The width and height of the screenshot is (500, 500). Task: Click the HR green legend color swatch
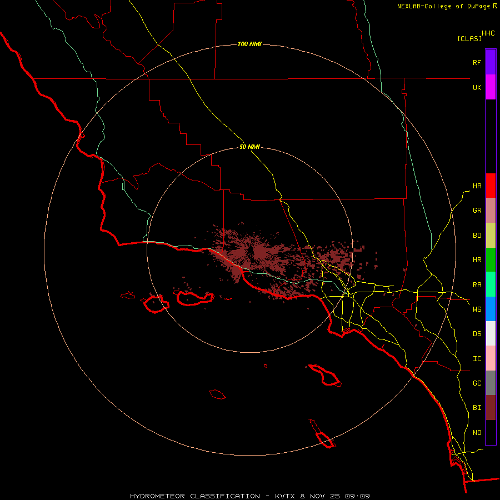point(491,260)
